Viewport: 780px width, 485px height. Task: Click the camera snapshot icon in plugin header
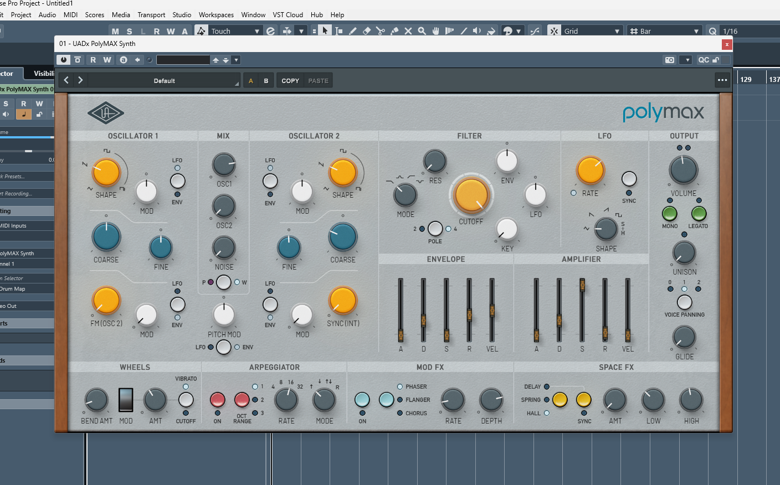tap(670, 60)
